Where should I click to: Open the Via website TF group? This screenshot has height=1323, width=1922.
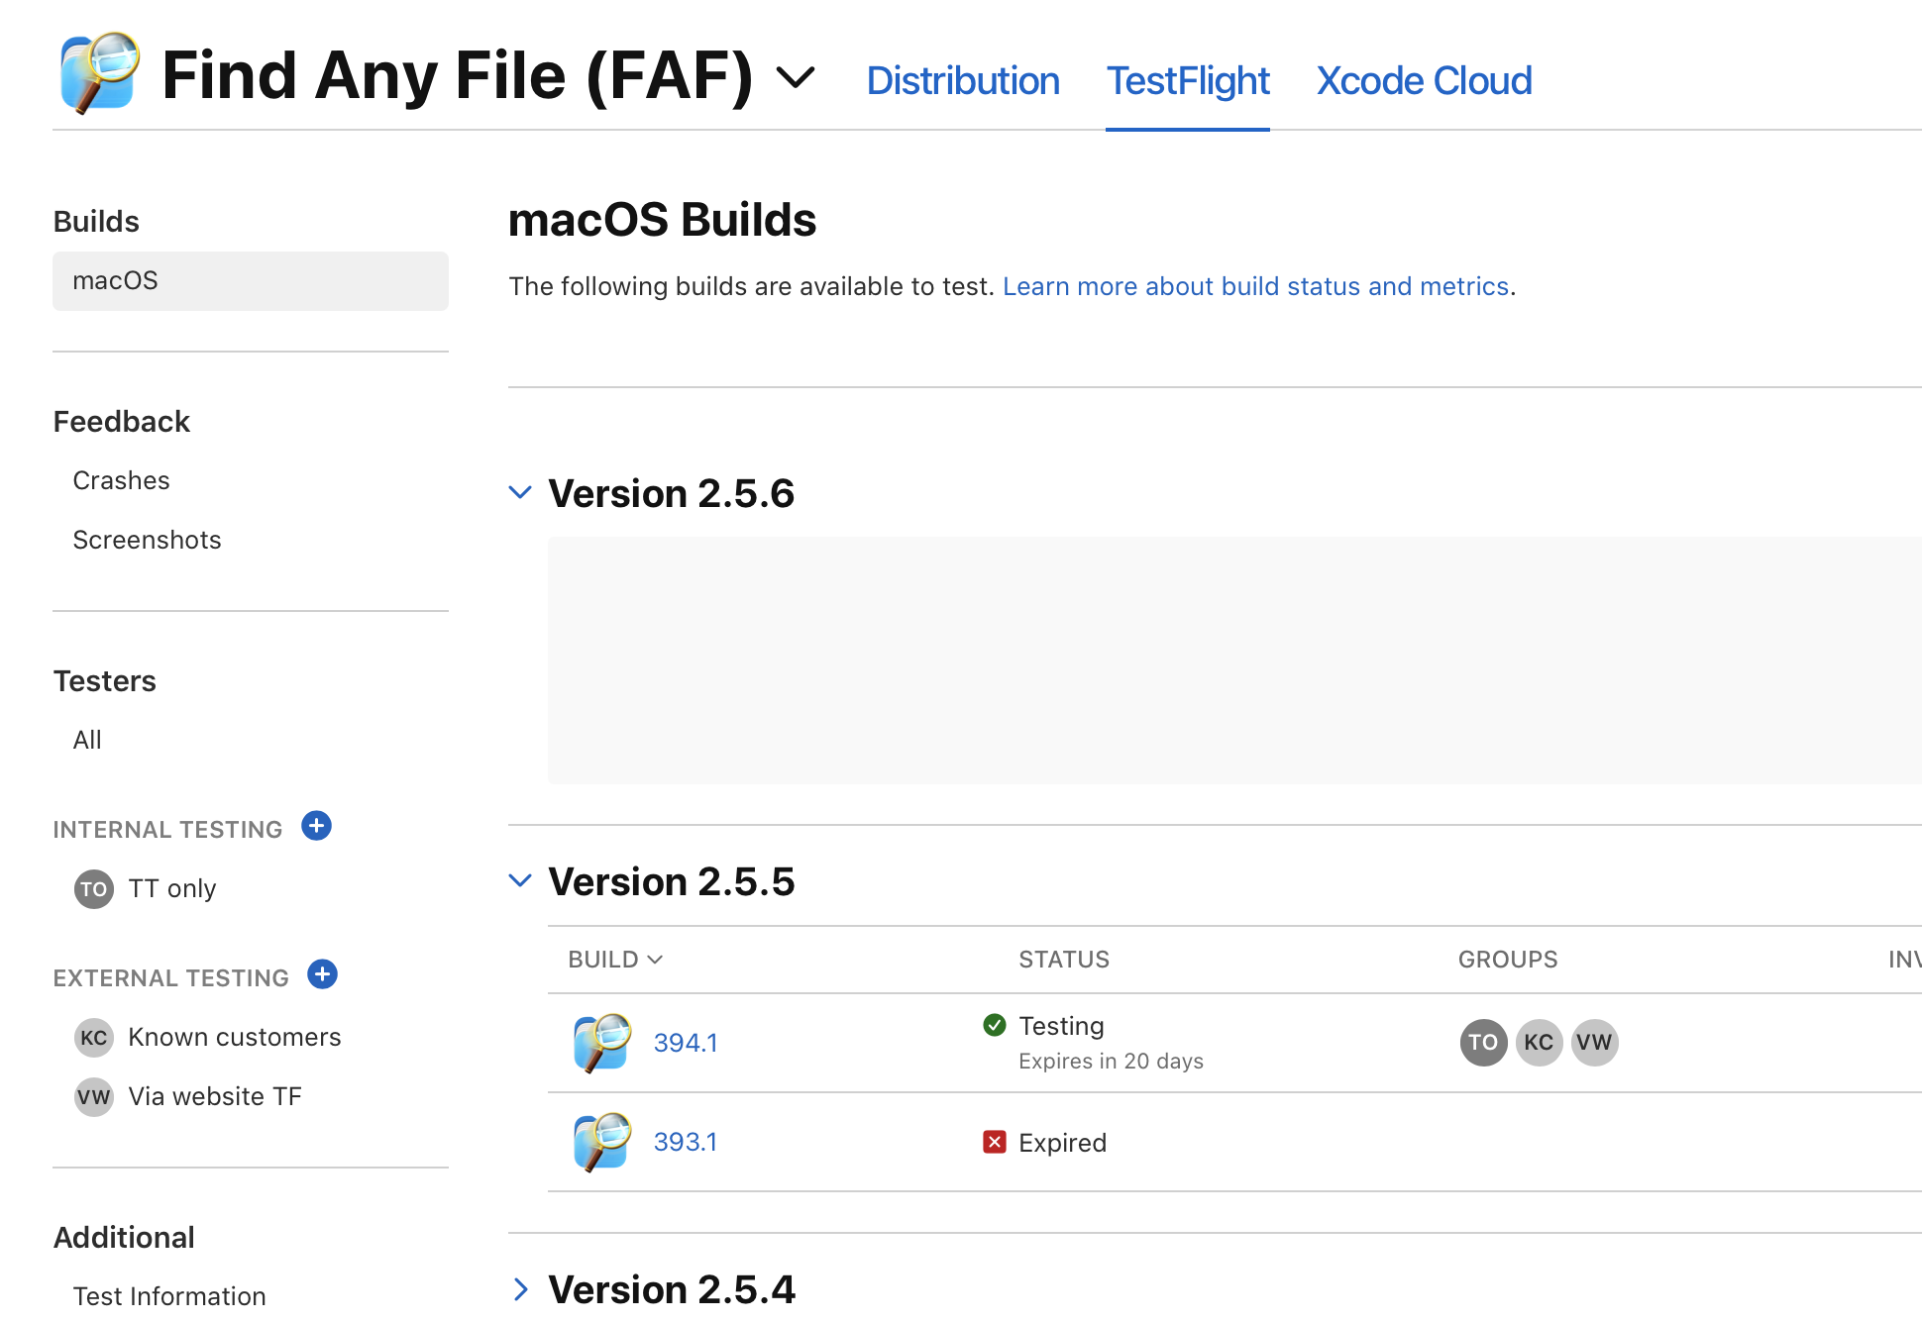click(215, 1096)
